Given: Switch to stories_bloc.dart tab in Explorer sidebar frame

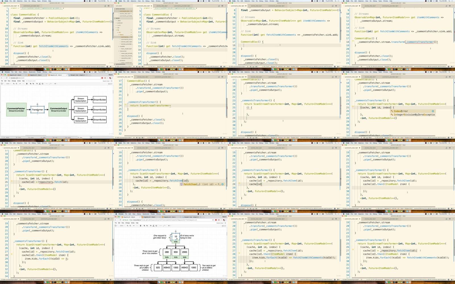Looking at the screenshot, I should click(x=162, y=6).
